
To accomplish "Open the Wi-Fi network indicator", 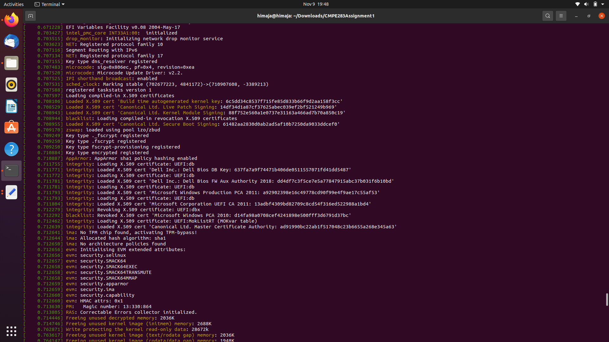I will 577,4.
